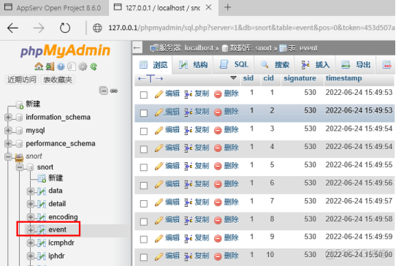396x266 pixels.
Task: Click the copy icon for cid 3
Action: tap(188, 130)
